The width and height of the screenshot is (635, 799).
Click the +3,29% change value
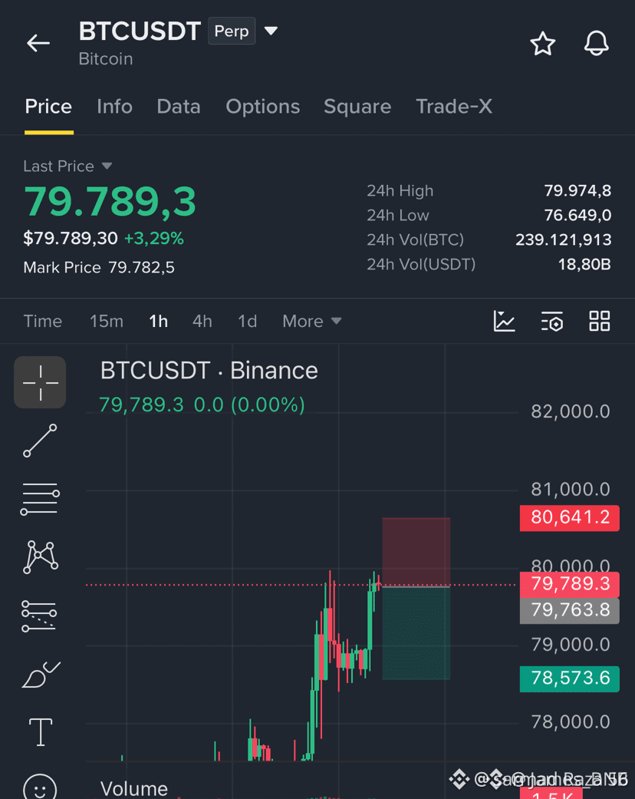[x=154, y=239]
